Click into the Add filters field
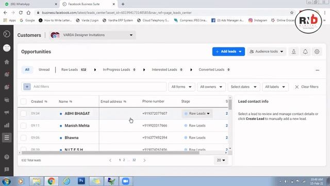330x186 pixels. (94, 87)
